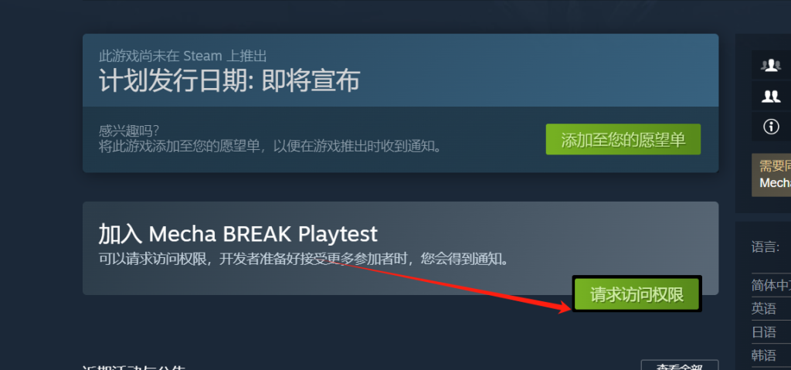Select 简体中文 language row
This screenshot has width=791, height=370.
tap(772, 285)
